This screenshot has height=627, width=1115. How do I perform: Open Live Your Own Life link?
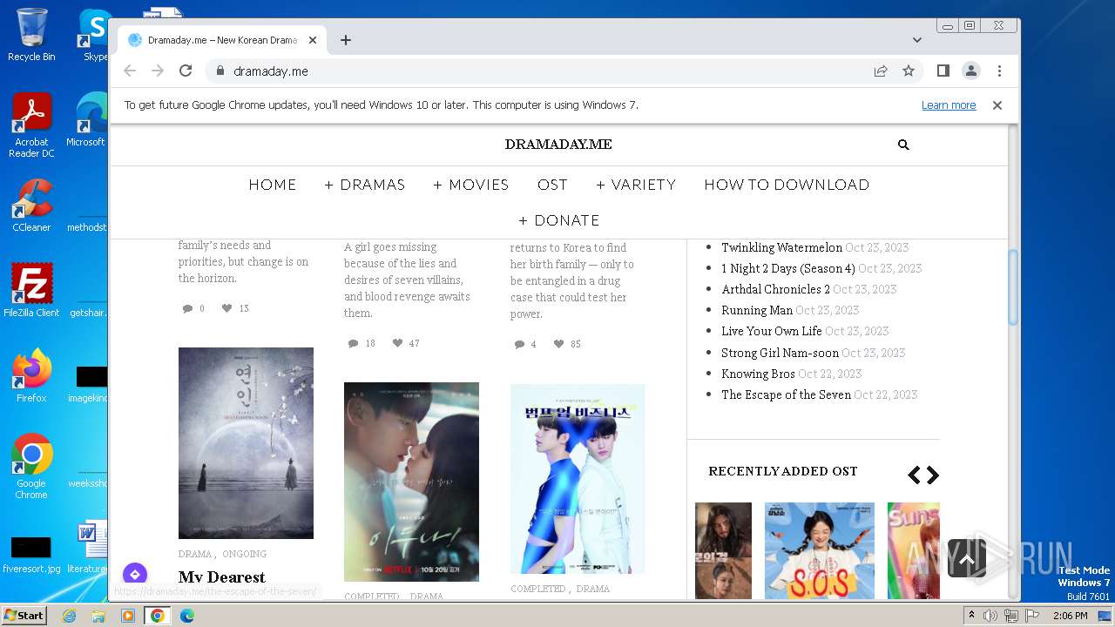point(772,331)
